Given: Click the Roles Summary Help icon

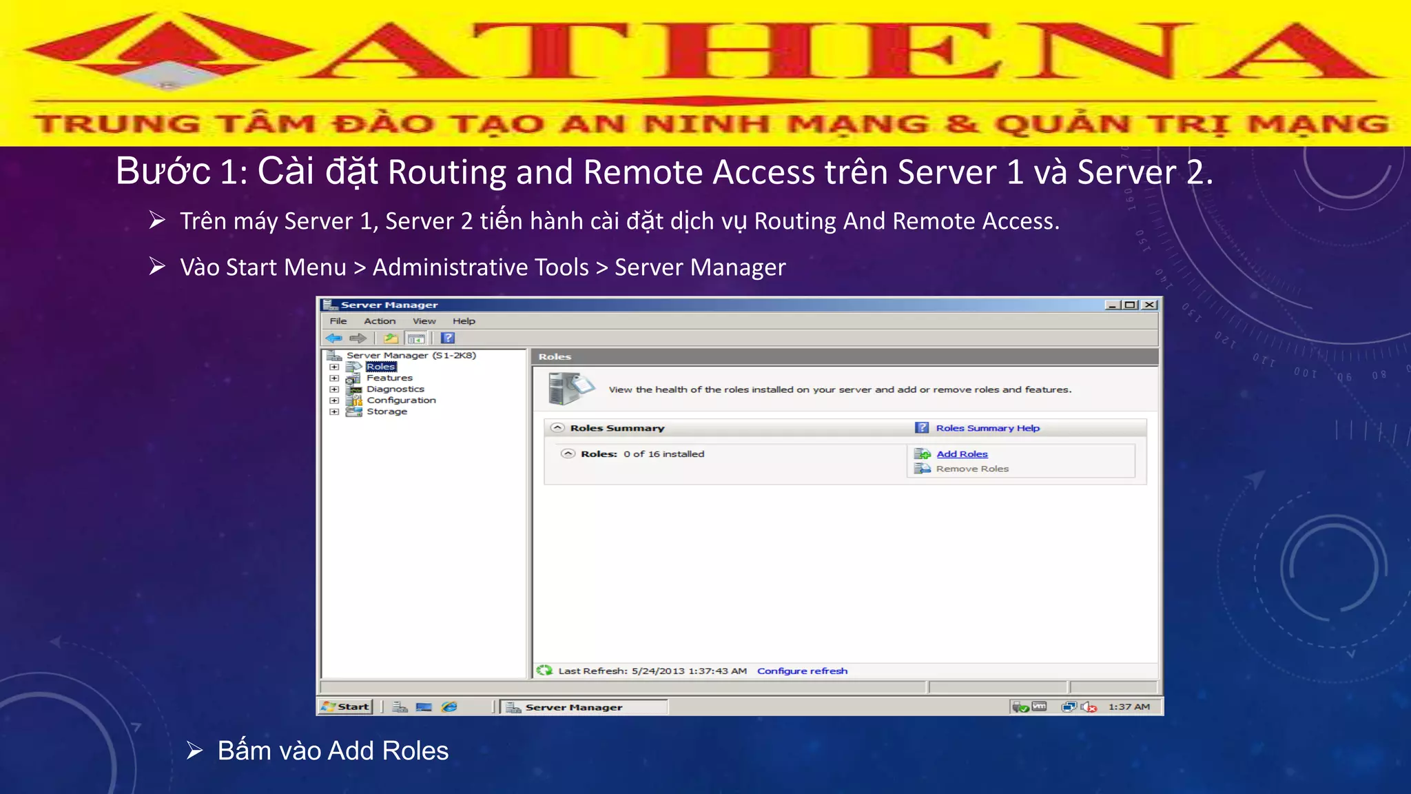Looking at the screenshot, I should [922, 427].
